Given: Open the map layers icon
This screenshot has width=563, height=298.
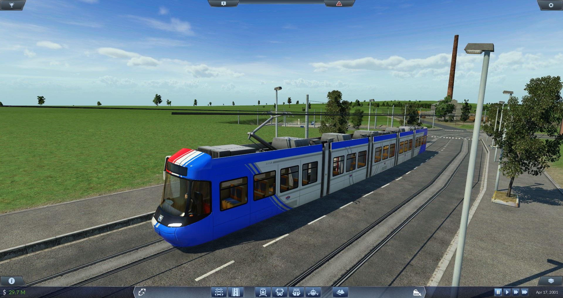Looking at the screenshot, I should (551, 281).
